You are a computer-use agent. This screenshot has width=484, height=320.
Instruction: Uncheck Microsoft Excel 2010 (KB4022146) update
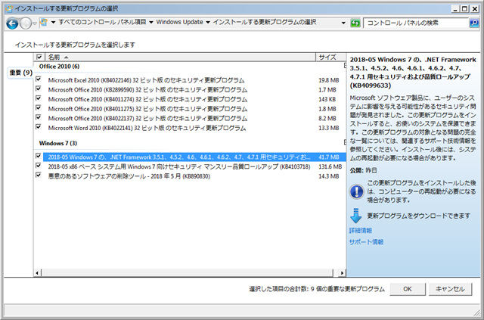[39, 79]
